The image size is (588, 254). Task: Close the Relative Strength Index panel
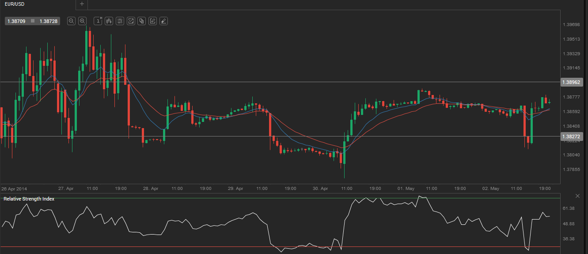577,196
